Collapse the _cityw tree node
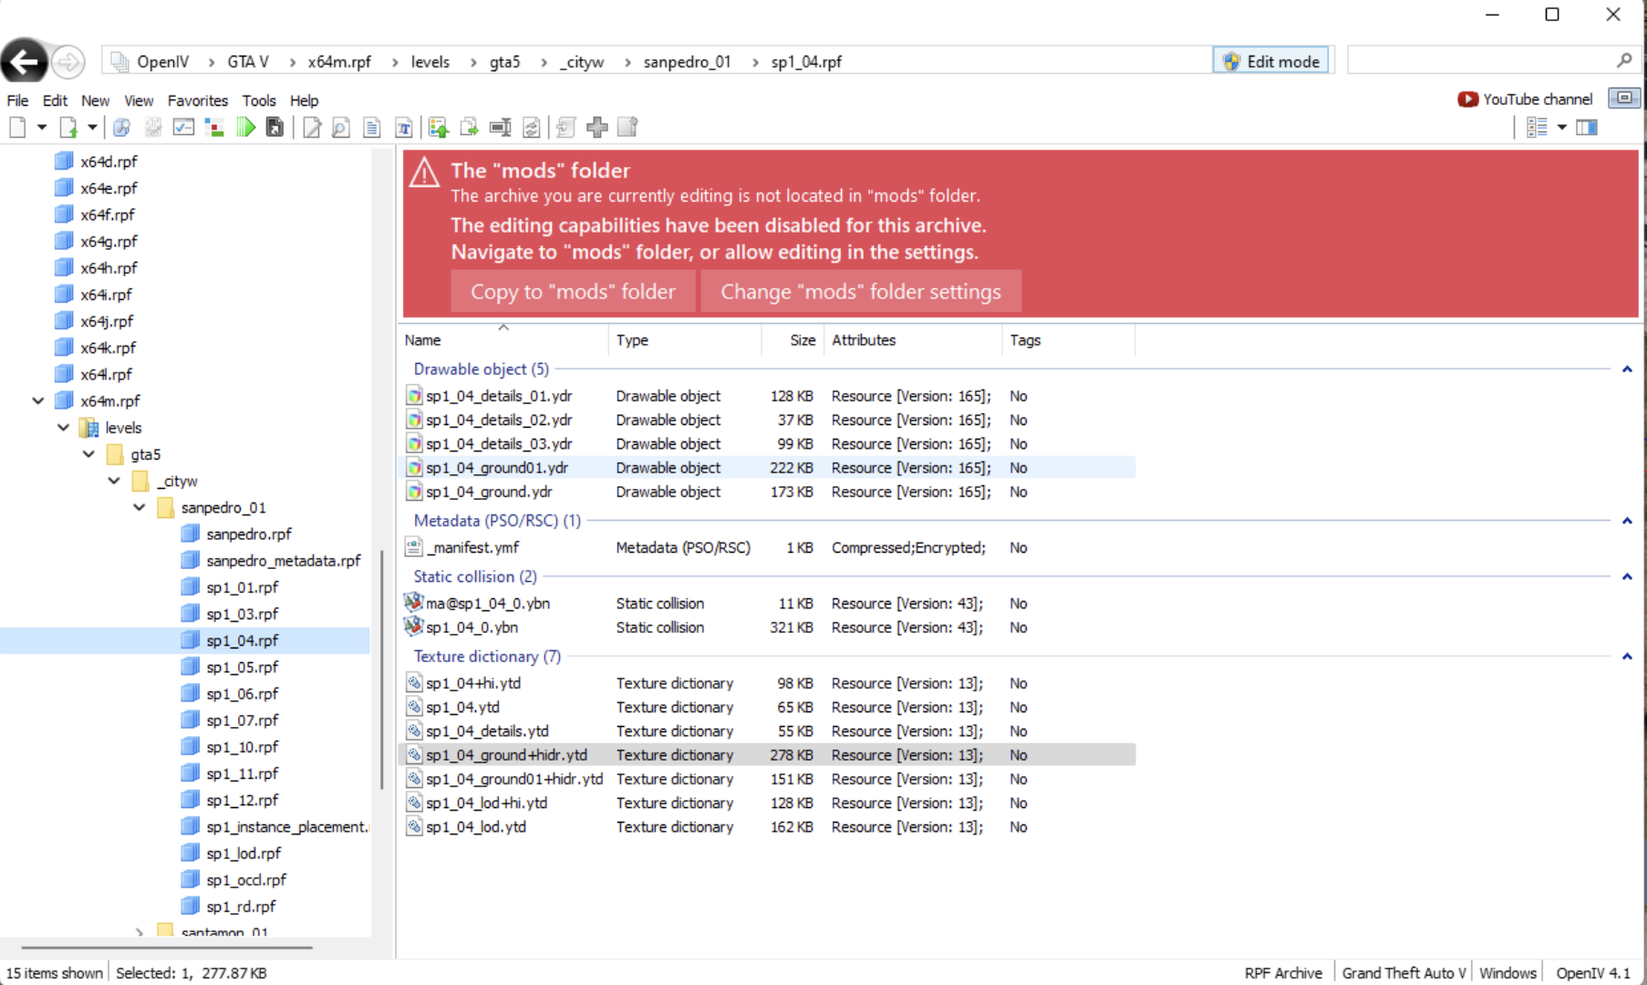This screenshot has height=985, width=1647. (114, 480)
